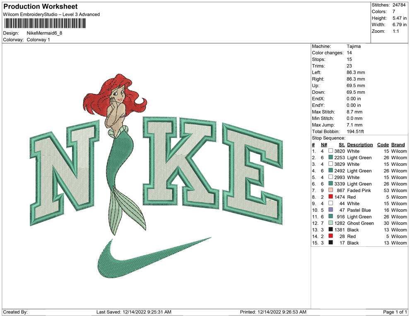Click the Zoom value 1:1
Viewport: 410px width, 316px height.
pos(396,31)
